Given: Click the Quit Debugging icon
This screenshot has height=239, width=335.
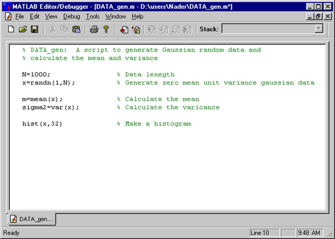Looking at the screenshot, I should coord(187,30).
